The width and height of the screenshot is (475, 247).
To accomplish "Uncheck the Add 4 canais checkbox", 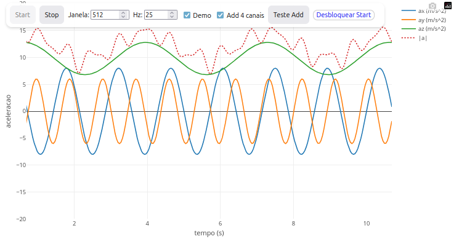I will pos(221,15).
